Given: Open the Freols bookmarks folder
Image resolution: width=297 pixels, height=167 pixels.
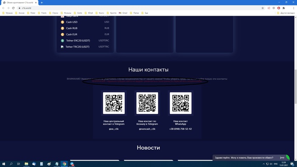Looking at the screenshot, I should click(42, 13).
